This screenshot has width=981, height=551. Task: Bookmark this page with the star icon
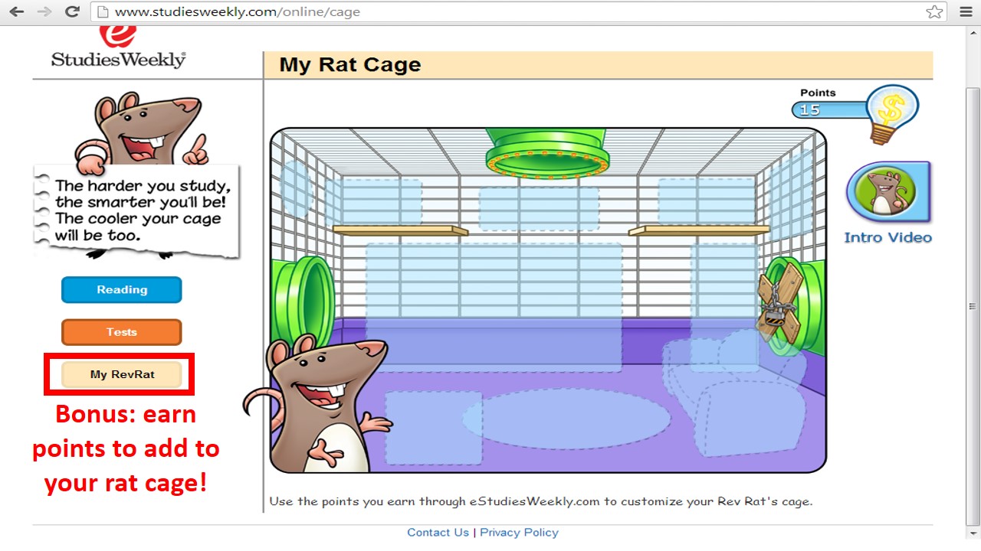coord(934,11)
